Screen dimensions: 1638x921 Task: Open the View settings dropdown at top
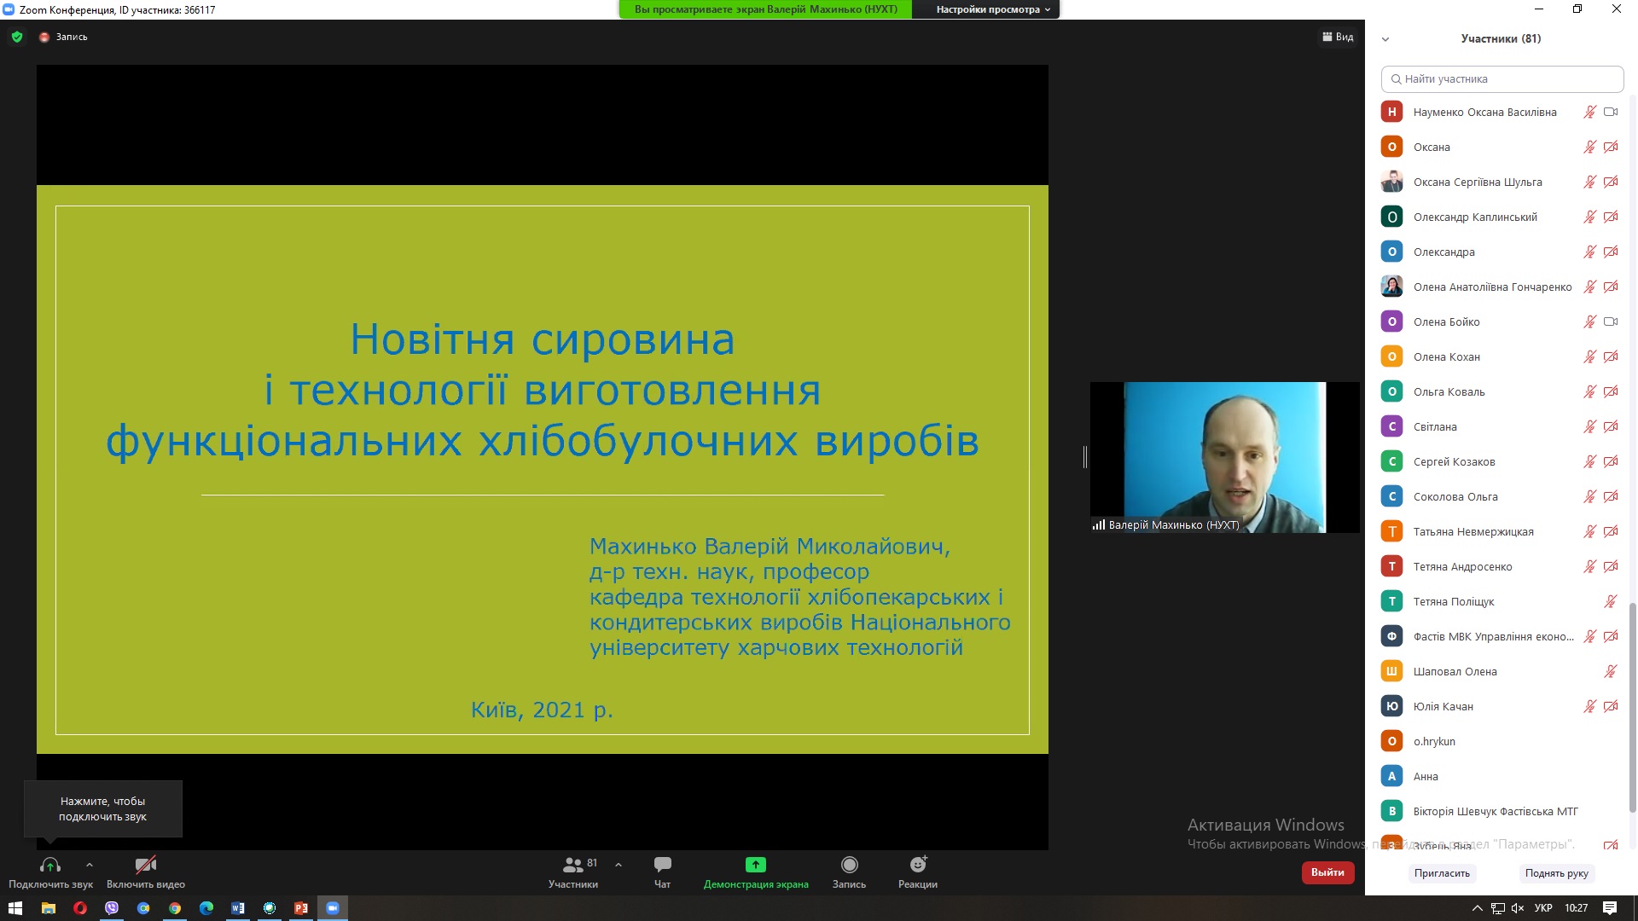(x=992, y=9)
